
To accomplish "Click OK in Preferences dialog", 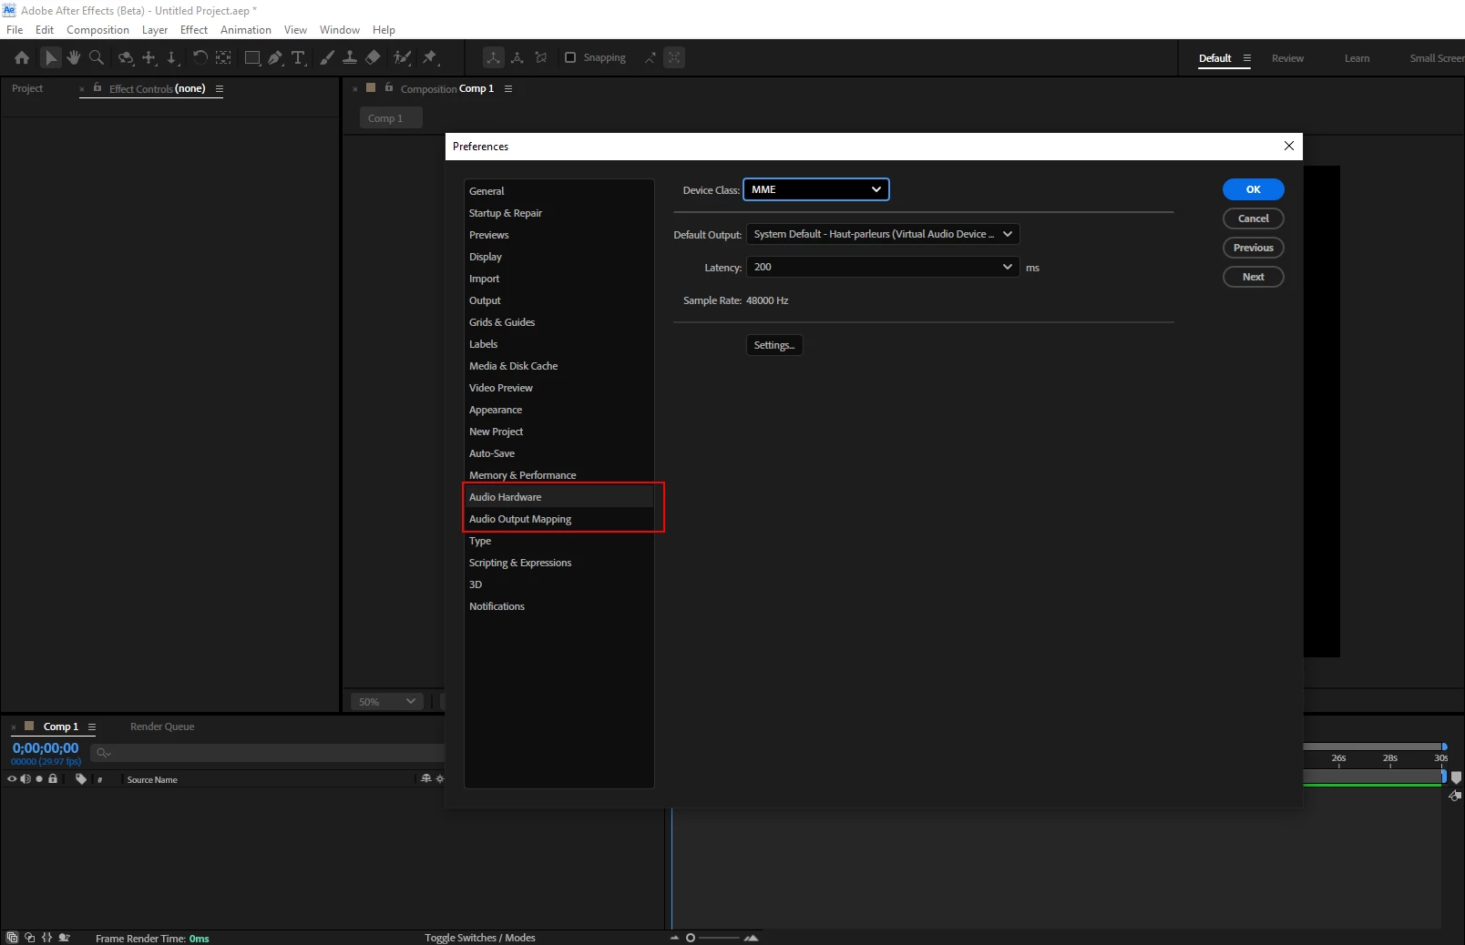I will 1254,189.
